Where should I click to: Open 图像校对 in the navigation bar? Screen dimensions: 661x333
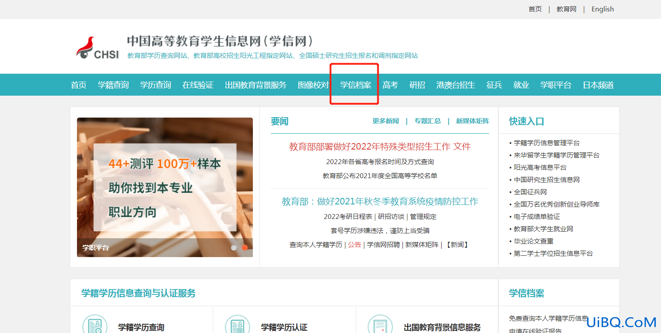pyautogui.click(x=313, y=85)
